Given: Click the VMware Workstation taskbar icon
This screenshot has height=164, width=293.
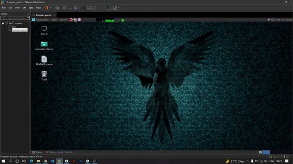Looking at the screenshot, I should pos(60,161).
